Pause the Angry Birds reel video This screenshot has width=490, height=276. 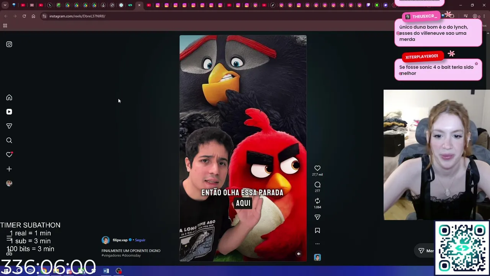click(x=243, y=148)
